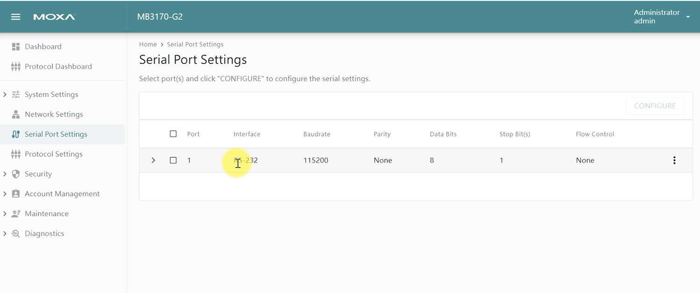Click the Dashboard grid icon
The height and width of the screenshot is (293, 700).
point(16,47)
